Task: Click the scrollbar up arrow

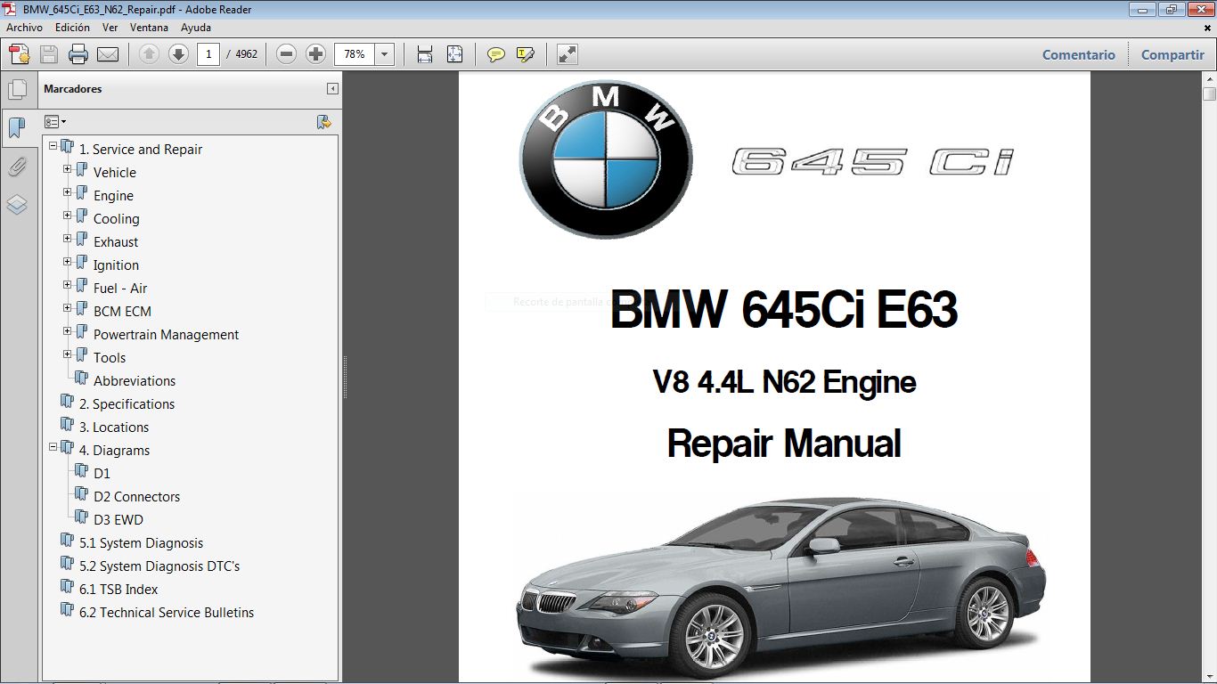Action: pos(1209,79)
